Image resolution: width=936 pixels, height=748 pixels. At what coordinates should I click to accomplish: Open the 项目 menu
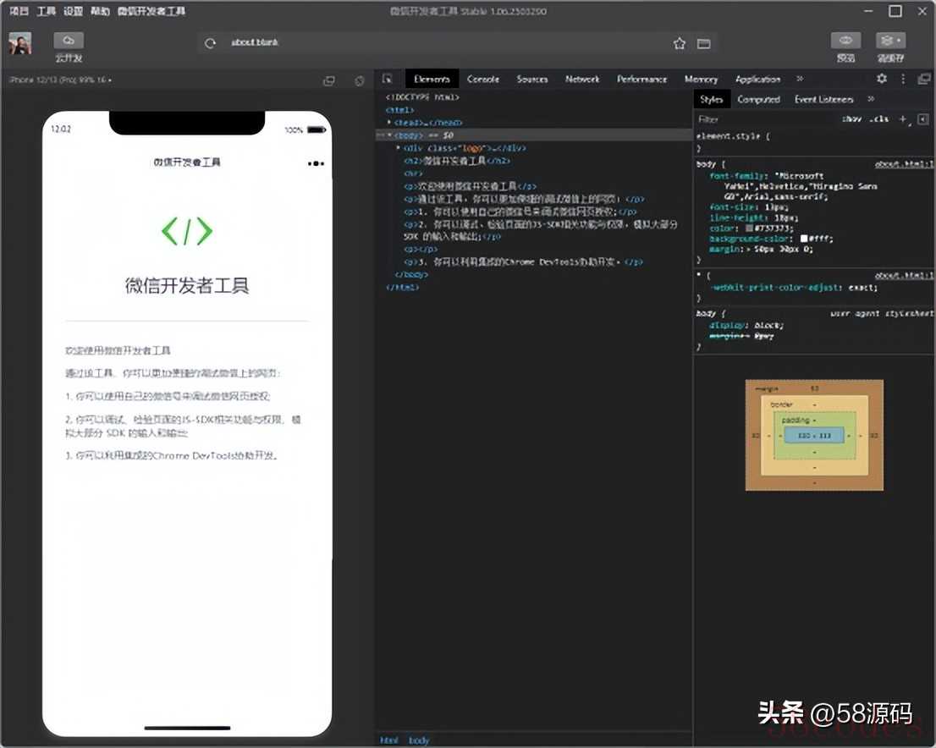pyautogui.click(x=19, y=11)
